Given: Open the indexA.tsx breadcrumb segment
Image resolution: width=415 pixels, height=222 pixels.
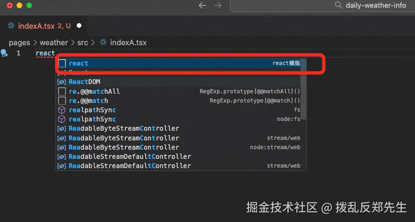Looking at the screenshot, I should click(128, 43).
